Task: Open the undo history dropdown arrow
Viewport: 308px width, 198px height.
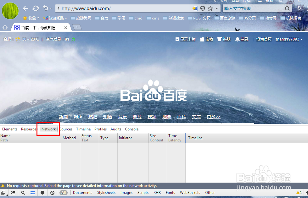Action: (51, 8)
